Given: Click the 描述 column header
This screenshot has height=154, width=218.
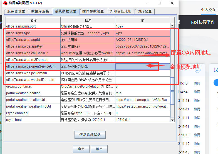Looking at the screenshot, I should (x=88, y=20).
